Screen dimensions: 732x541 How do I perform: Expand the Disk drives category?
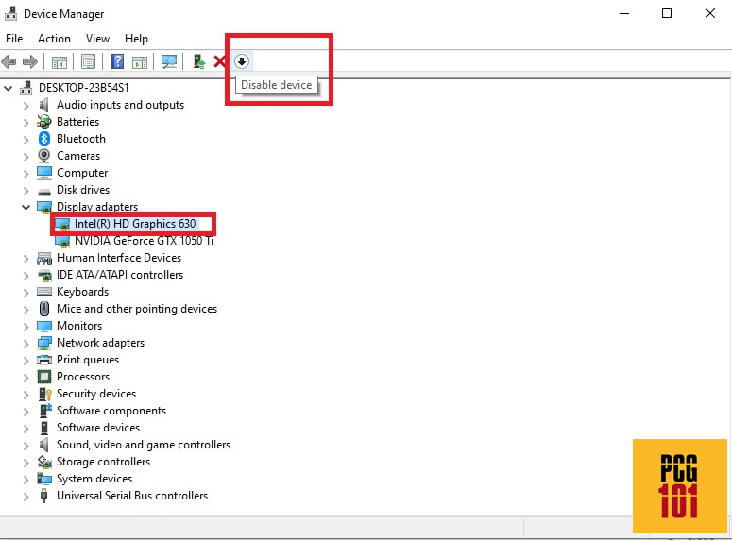point(26,191)
